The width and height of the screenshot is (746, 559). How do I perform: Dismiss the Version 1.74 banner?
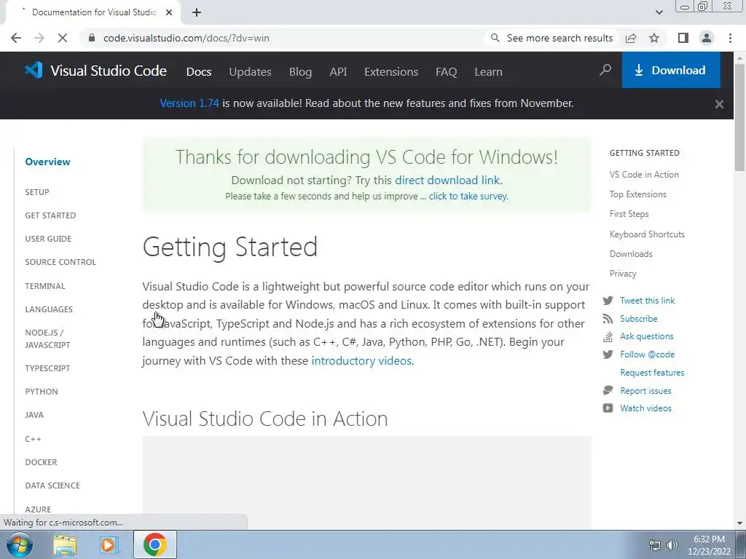pos(719,104)
